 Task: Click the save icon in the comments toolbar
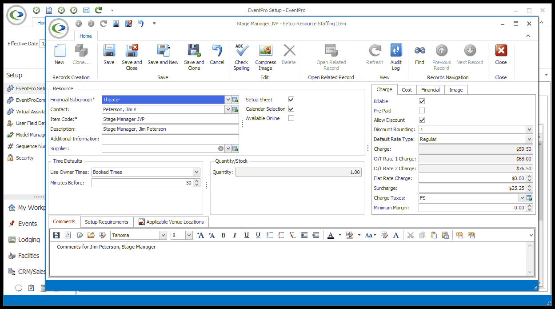click(56, 235)
